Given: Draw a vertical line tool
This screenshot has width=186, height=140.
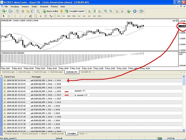Looking at the screenshot, I should pyautogui.click(x=15, y=16).
